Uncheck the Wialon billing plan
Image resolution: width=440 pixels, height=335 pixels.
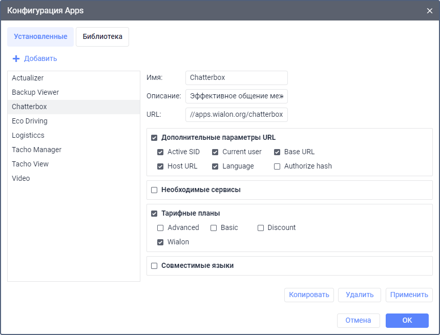(x=160, y=242)
